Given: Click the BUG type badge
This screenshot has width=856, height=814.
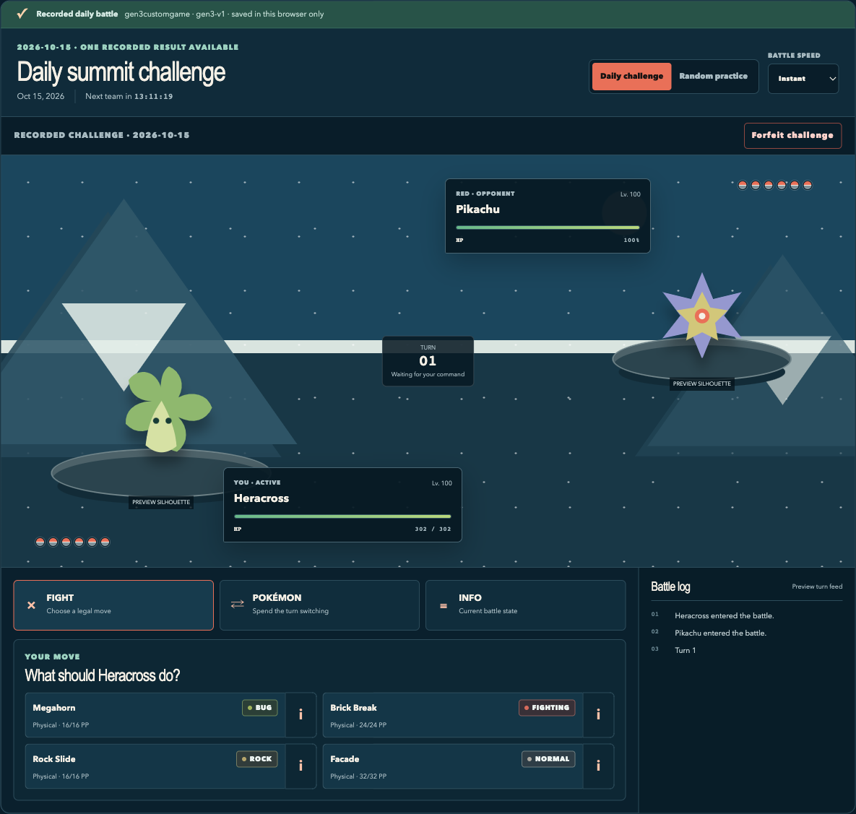Looking at the screenshot, I should (260, 708).
